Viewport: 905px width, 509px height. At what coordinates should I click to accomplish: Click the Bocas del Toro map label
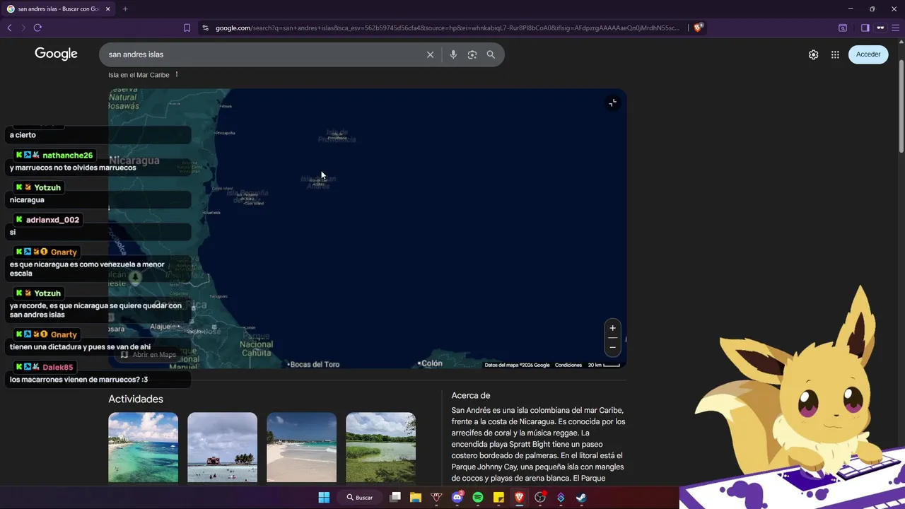[315, 364]
